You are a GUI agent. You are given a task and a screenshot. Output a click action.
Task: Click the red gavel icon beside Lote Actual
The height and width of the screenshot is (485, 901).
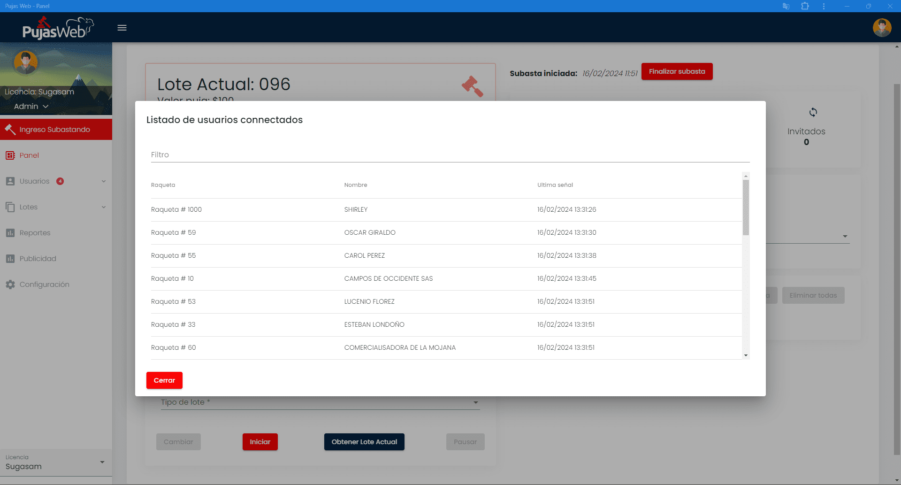(x=472, y=86)
